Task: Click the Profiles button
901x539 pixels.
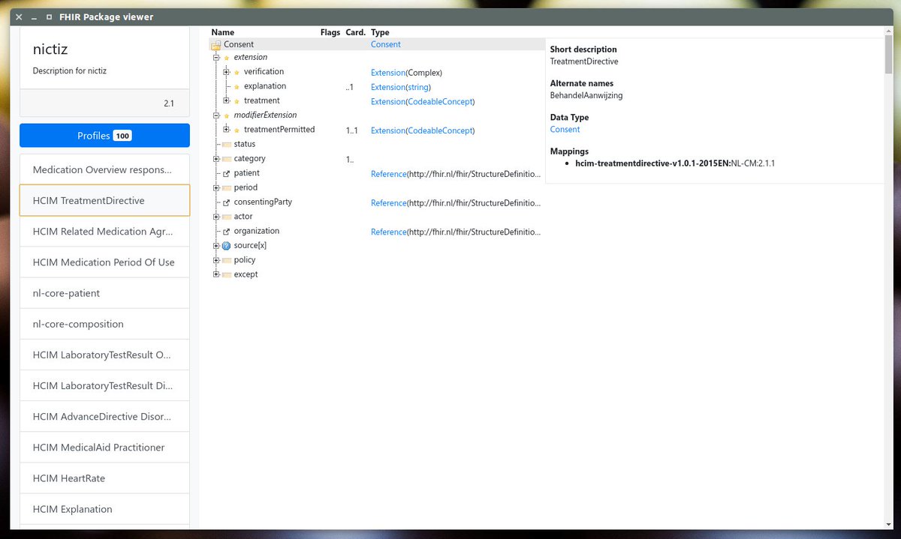Action: (104, 136)
